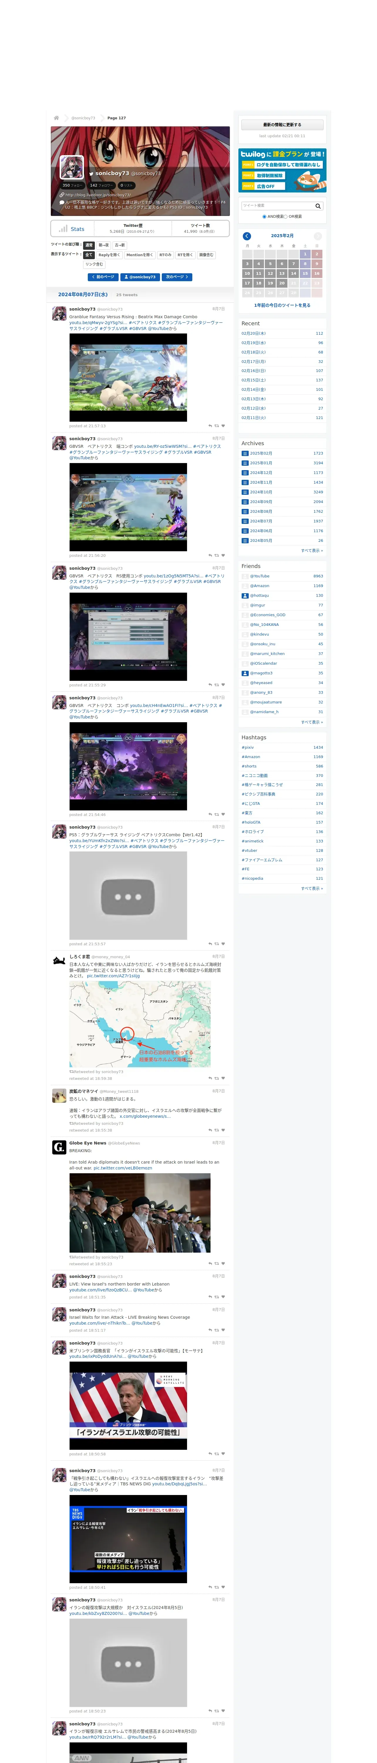Click the list icon beside 2024年08月
Image resolution: width=377 pixels, height=1763 pixels.
pos(245,511)
